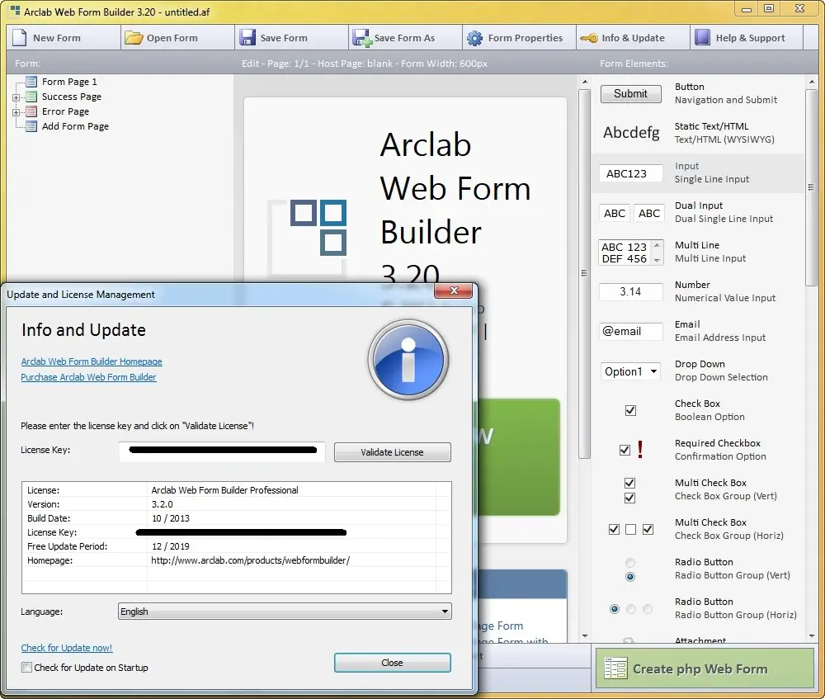Click the Save Form floppy disk icon
Viewport: 825px width, 699px height.
click(x=247, y=37)
